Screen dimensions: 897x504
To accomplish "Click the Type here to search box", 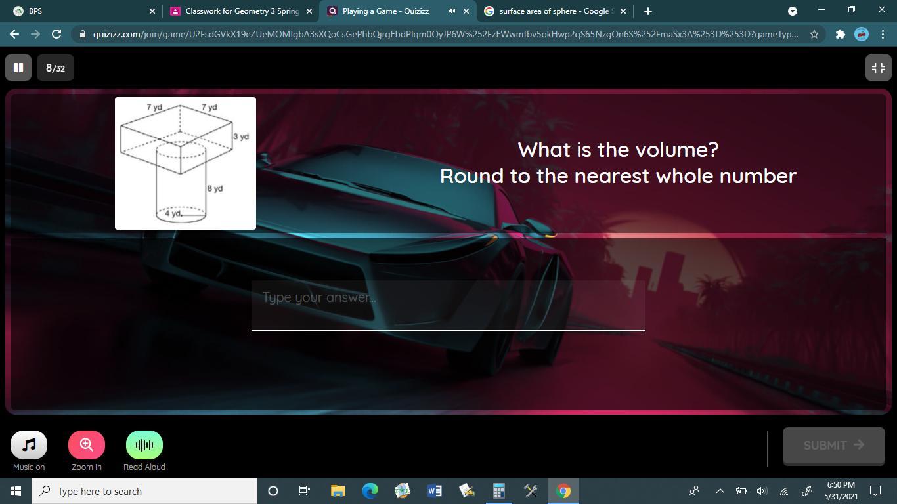I will tap(144, 491).
